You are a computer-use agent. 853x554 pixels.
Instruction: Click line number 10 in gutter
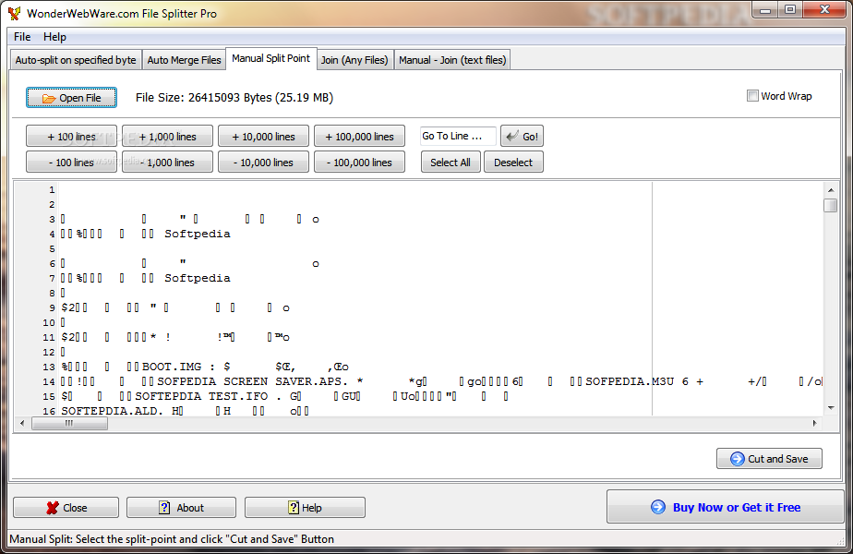[x=49, y=323]
